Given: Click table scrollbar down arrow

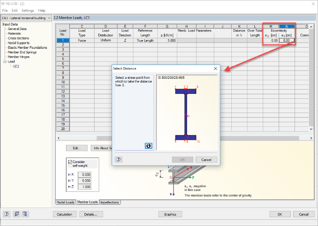Looking at the screenshot, I should pyautogui.click(x=311, y=129).
